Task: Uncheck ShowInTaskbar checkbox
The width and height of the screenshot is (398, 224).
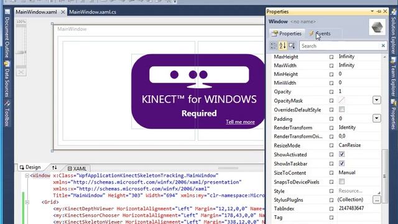Action: point(341,163)
